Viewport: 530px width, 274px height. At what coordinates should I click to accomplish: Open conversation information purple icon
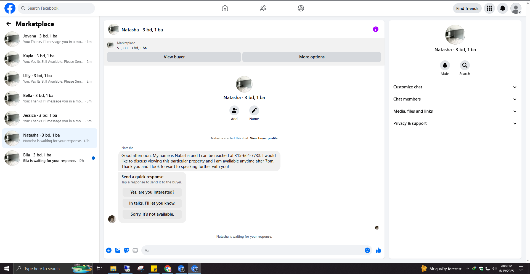coord(376,29)
